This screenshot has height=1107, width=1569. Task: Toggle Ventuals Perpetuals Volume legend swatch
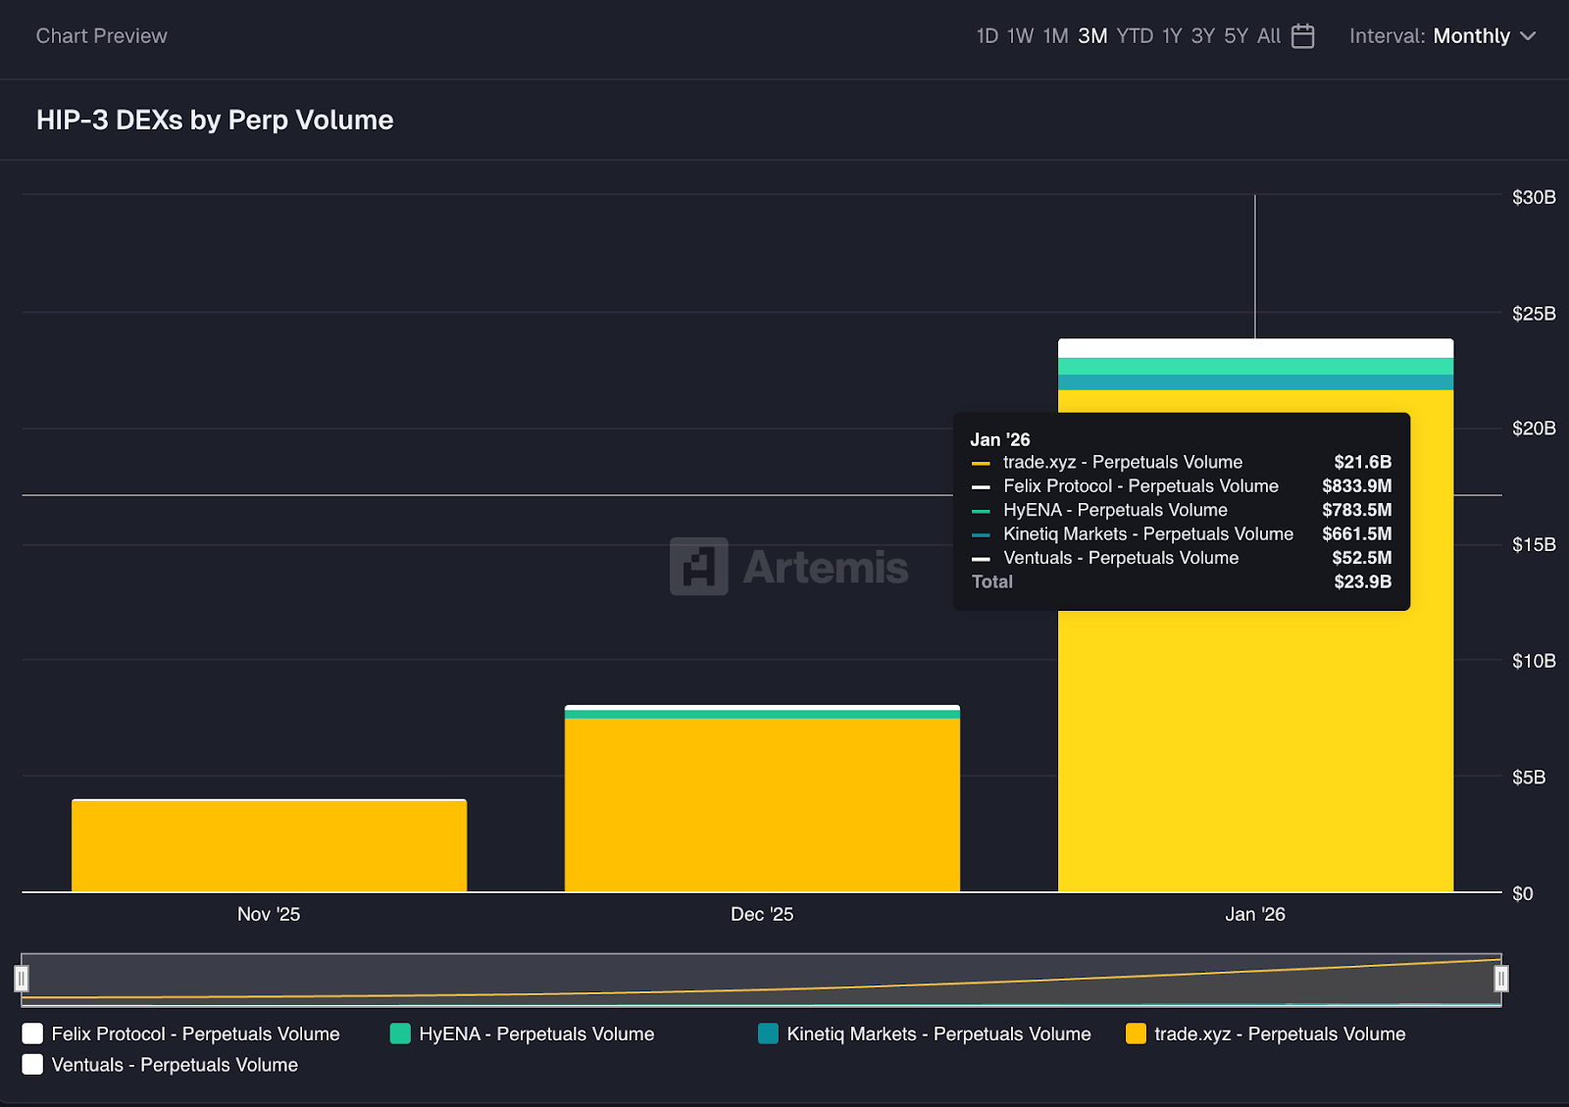pos(32,1065)
